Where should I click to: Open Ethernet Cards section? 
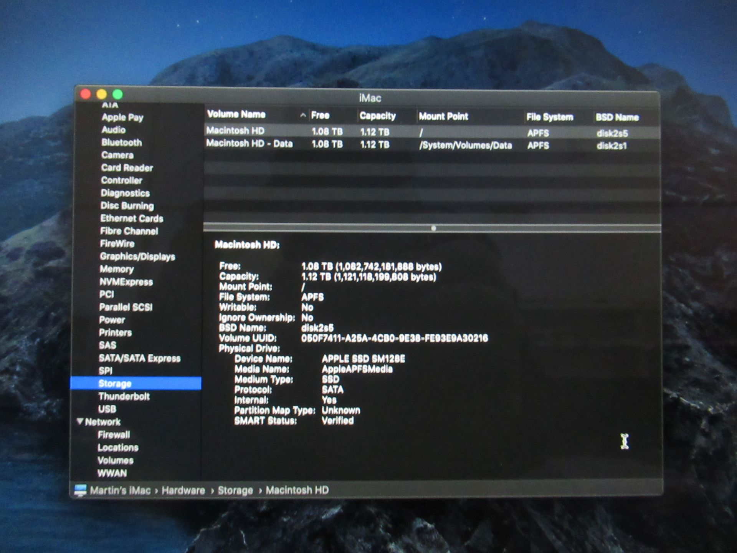(132, 219)
